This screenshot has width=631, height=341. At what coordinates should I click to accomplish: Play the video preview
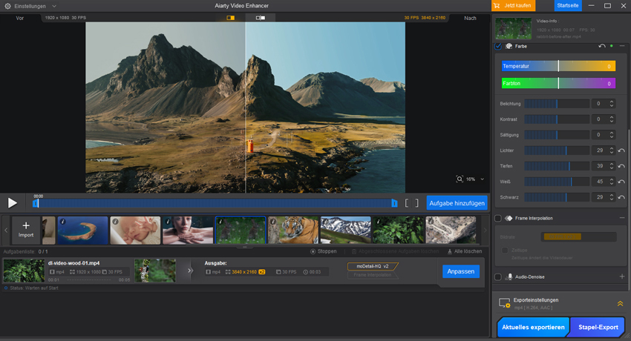[13, 203]
